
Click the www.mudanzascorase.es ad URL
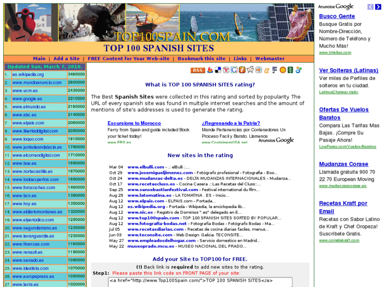pos(343,186)
